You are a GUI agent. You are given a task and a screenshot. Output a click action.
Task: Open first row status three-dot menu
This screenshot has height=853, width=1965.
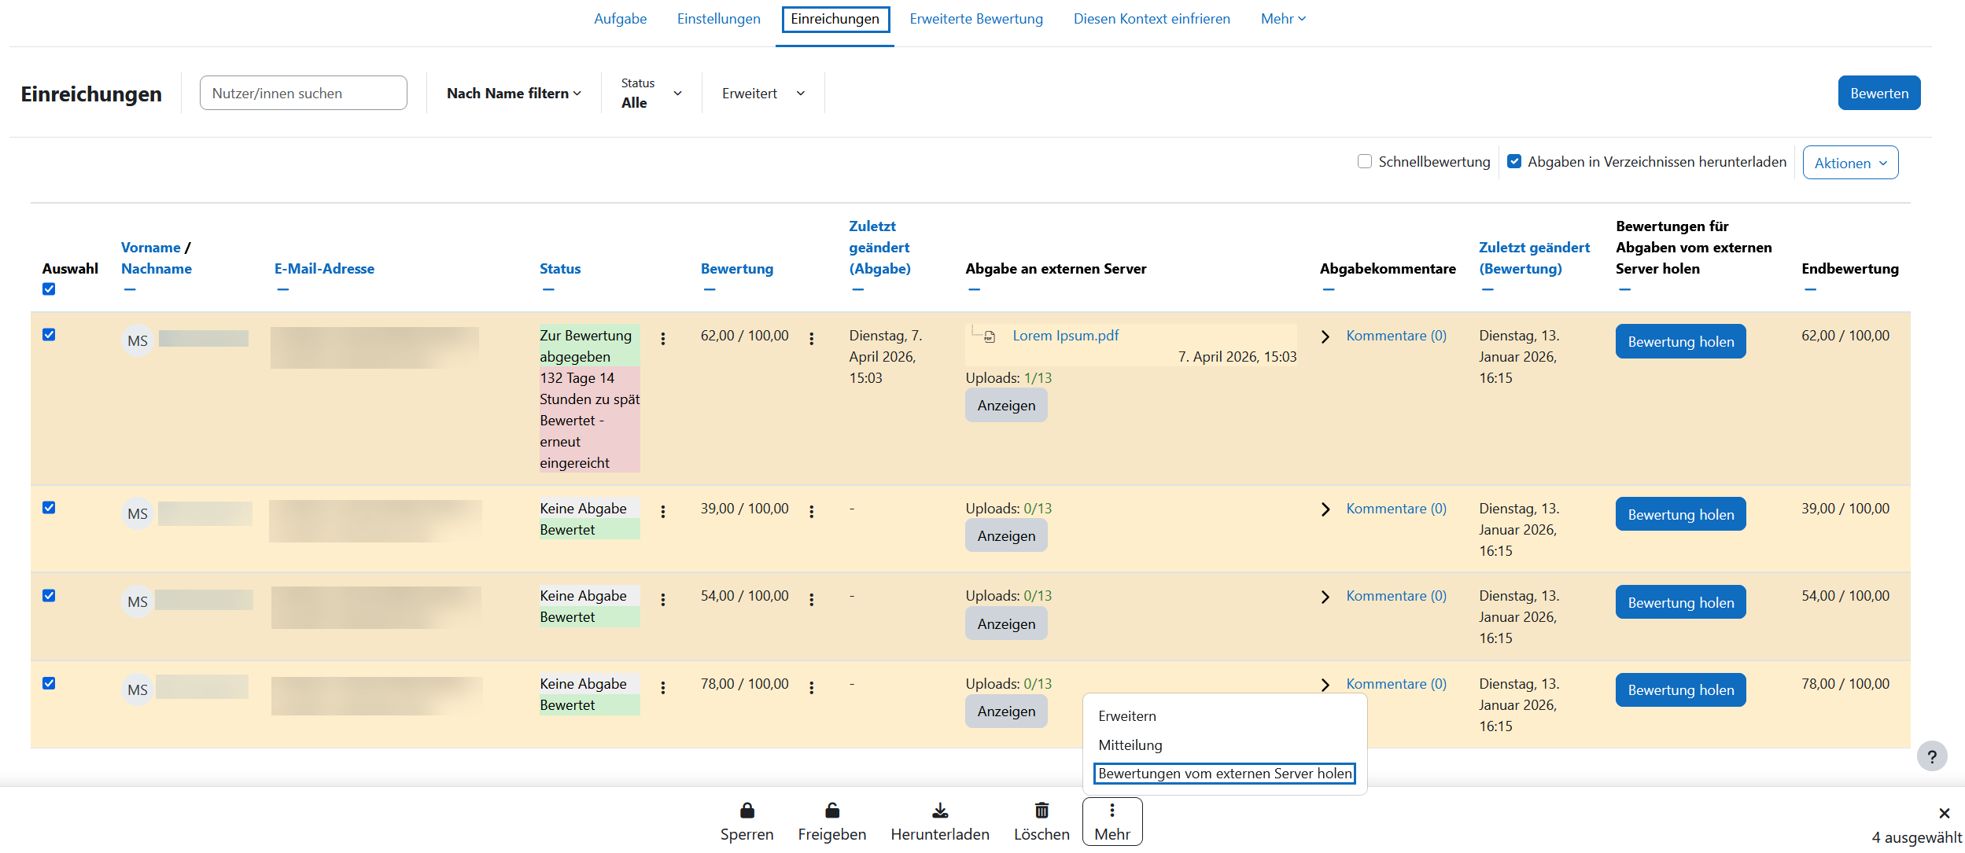[x=663, y=339]
